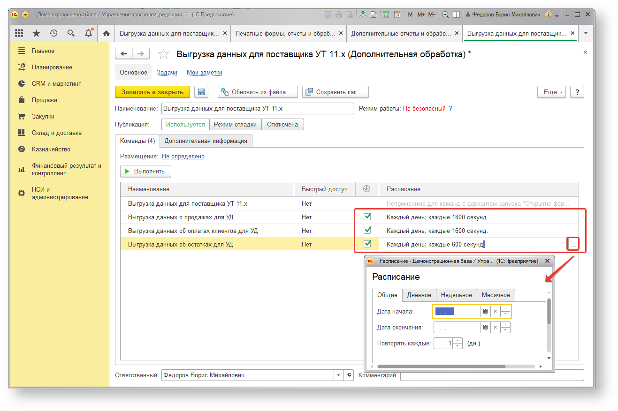
Task: Click the diskette Save button beside Записать и закрыть
Action: click(x=201, y=92)
